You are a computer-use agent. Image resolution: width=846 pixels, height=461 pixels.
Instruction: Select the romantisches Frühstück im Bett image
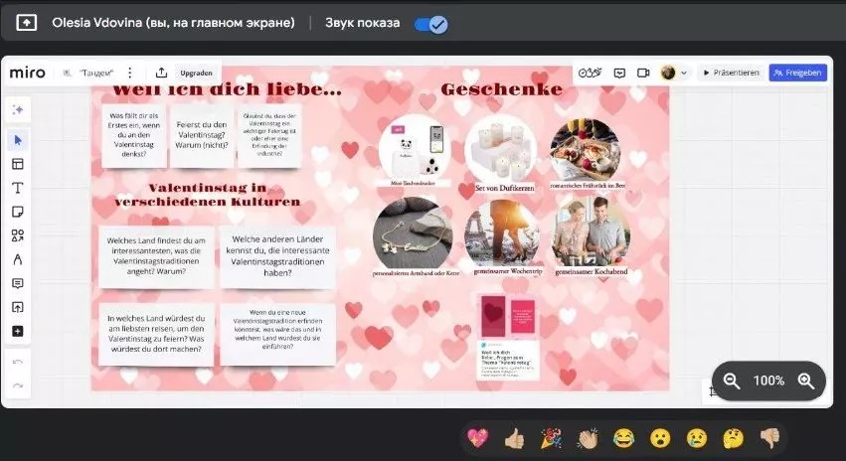tap(586, 149)
